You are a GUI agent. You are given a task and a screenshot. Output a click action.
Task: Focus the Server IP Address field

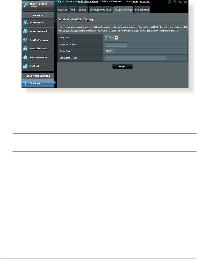coord(116,44)
